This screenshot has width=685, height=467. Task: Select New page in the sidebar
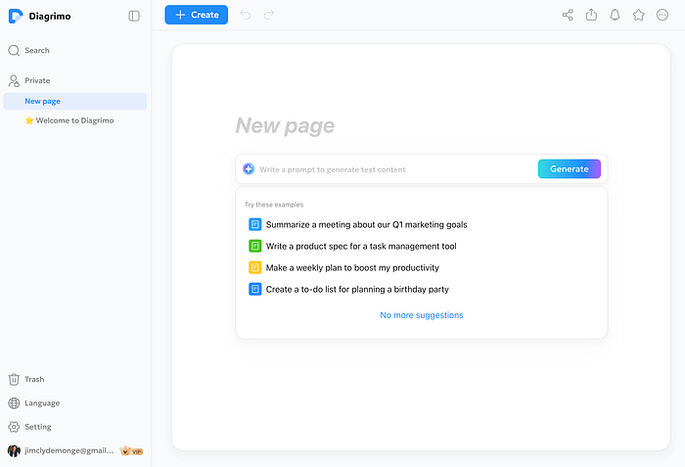75,101
